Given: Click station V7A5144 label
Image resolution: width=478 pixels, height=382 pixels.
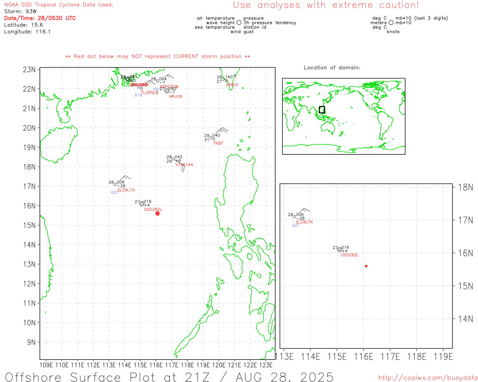Looking at the screenshot, I should 184,165.
